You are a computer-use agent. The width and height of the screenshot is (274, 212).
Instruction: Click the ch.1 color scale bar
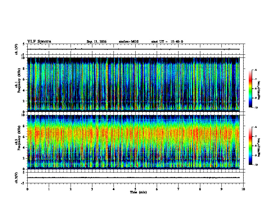coord(250,89)
